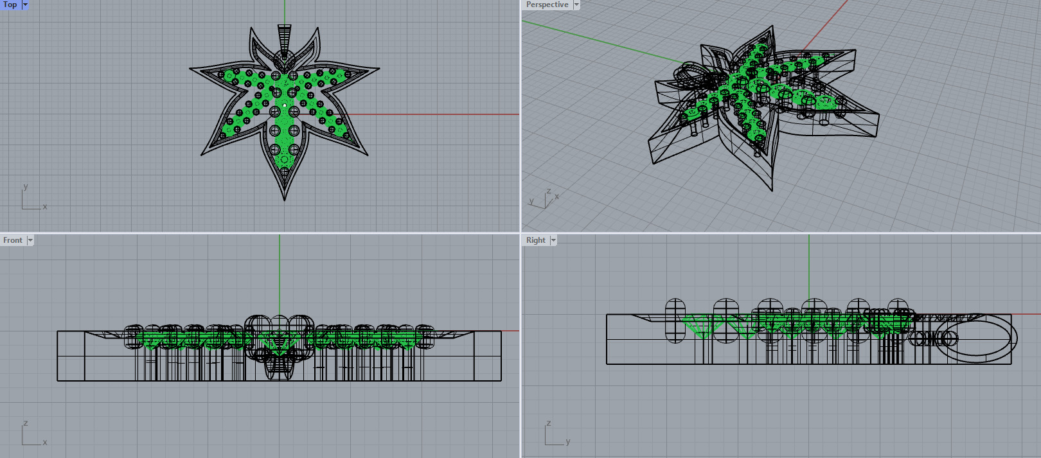Click the axis indicator icon in Perspective viewport
The height and width of the screenshot is (458, 1041).
click(544, 198)
